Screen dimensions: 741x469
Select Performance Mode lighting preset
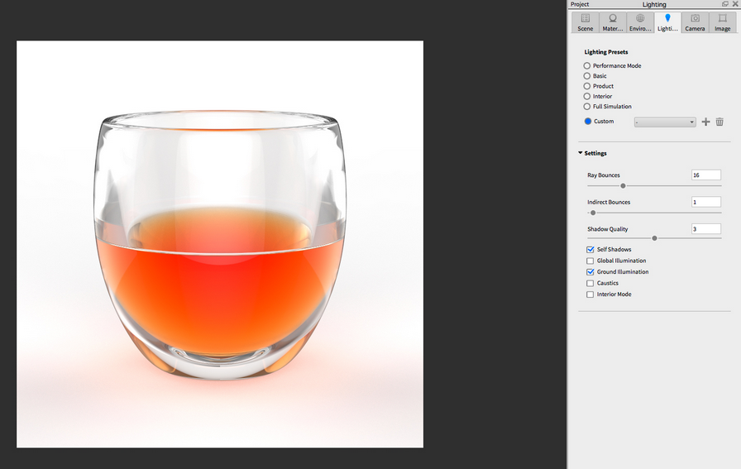click(x=587, y=66)
